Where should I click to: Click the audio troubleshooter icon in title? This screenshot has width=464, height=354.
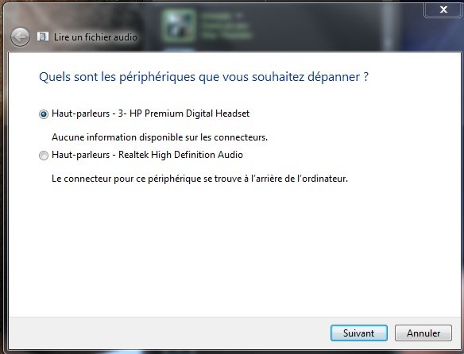43,37
